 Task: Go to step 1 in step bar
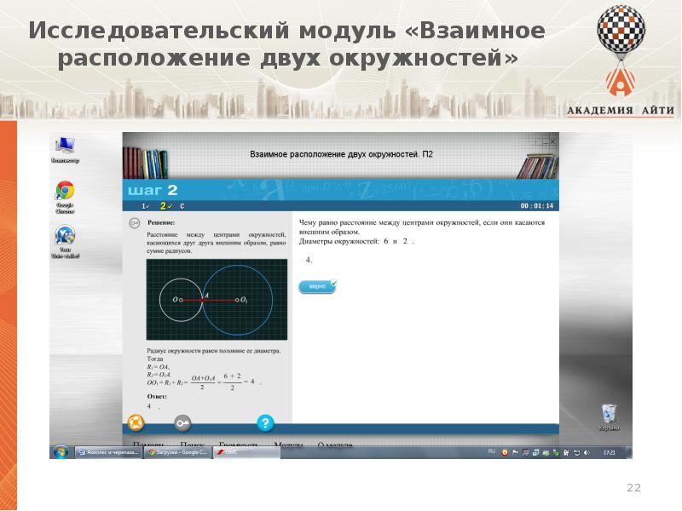click(x=145, y=206)
